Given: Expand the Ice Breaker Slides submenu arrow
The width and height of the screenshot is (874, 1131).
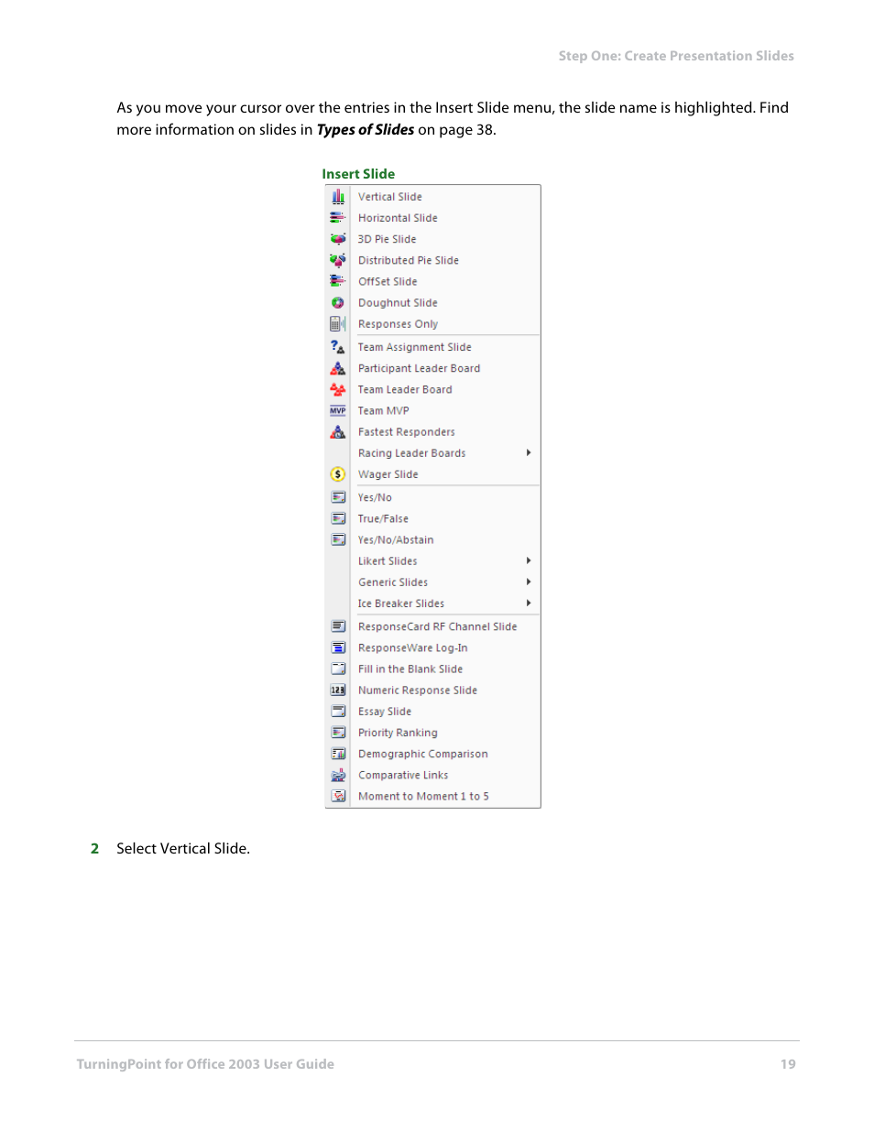Looking at the screenshot, I should coord(529,603).
